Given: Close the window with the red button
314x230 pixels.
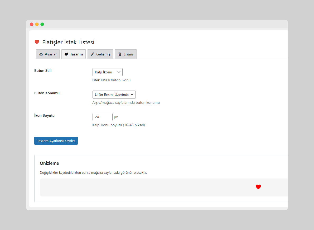Looking at the screenshot, I should click(x=32, y=24).
